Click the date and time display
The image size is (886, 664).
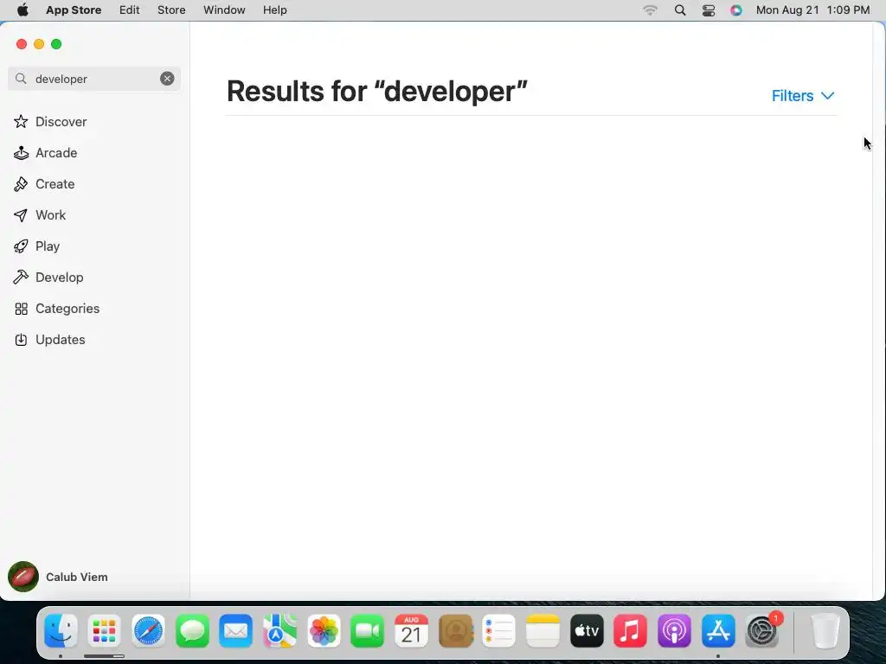[812, 10]
